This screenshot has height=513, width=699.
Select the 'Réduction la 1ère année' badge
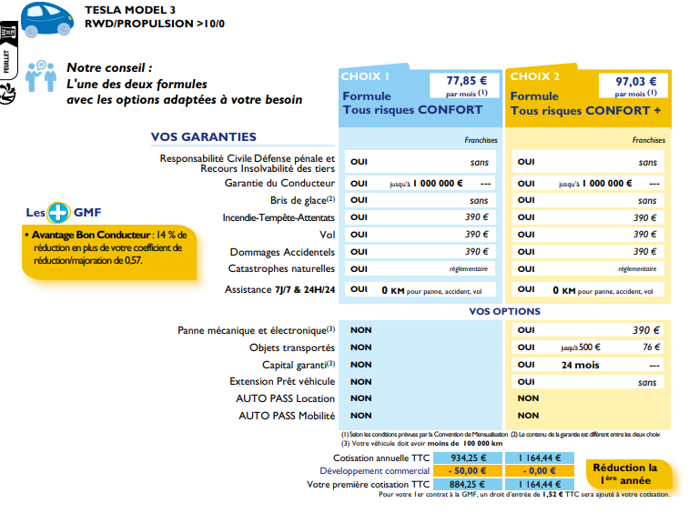coord(628,475)
